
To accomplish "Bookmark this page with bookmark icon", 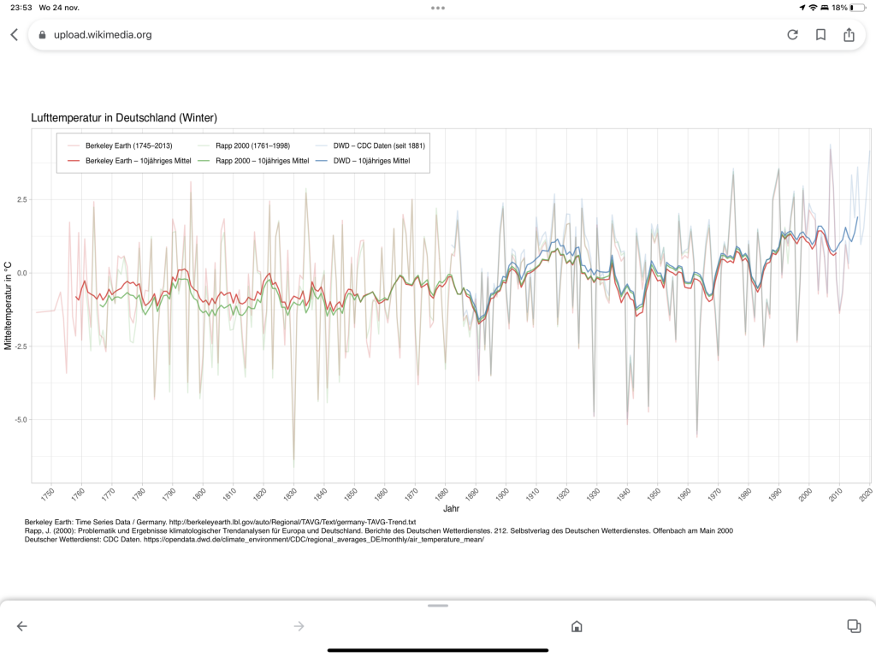I will (x=820, y=34).
